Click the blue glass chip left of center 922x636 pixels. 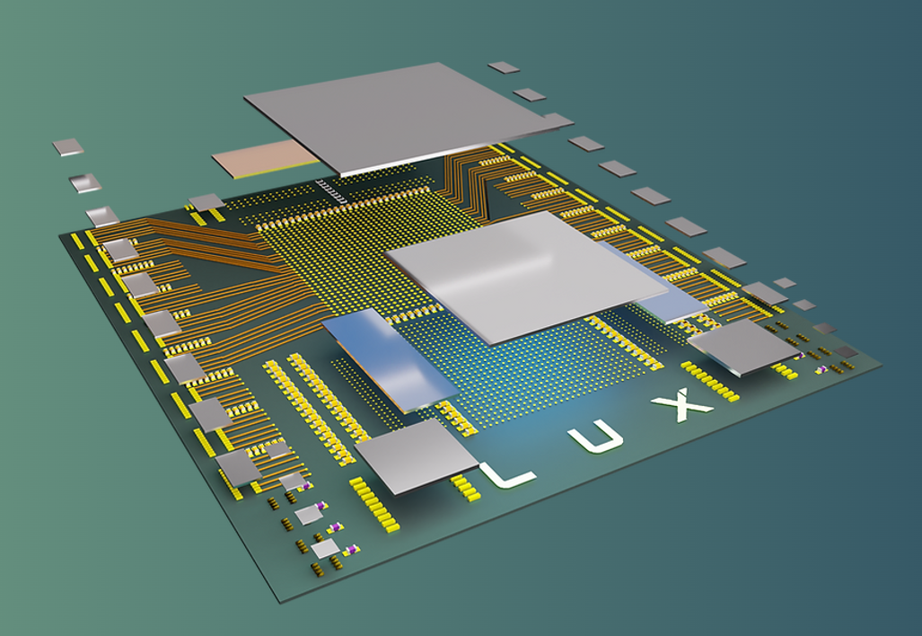pos(386,358)
